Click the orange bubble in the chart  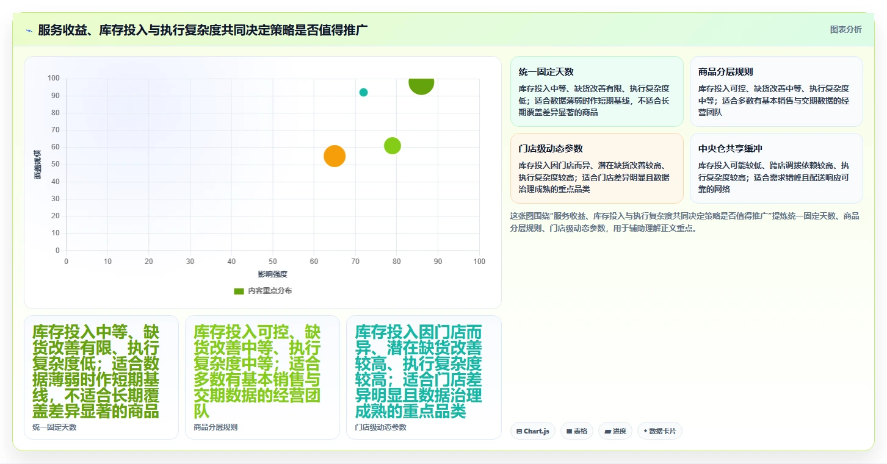point(335,156)
